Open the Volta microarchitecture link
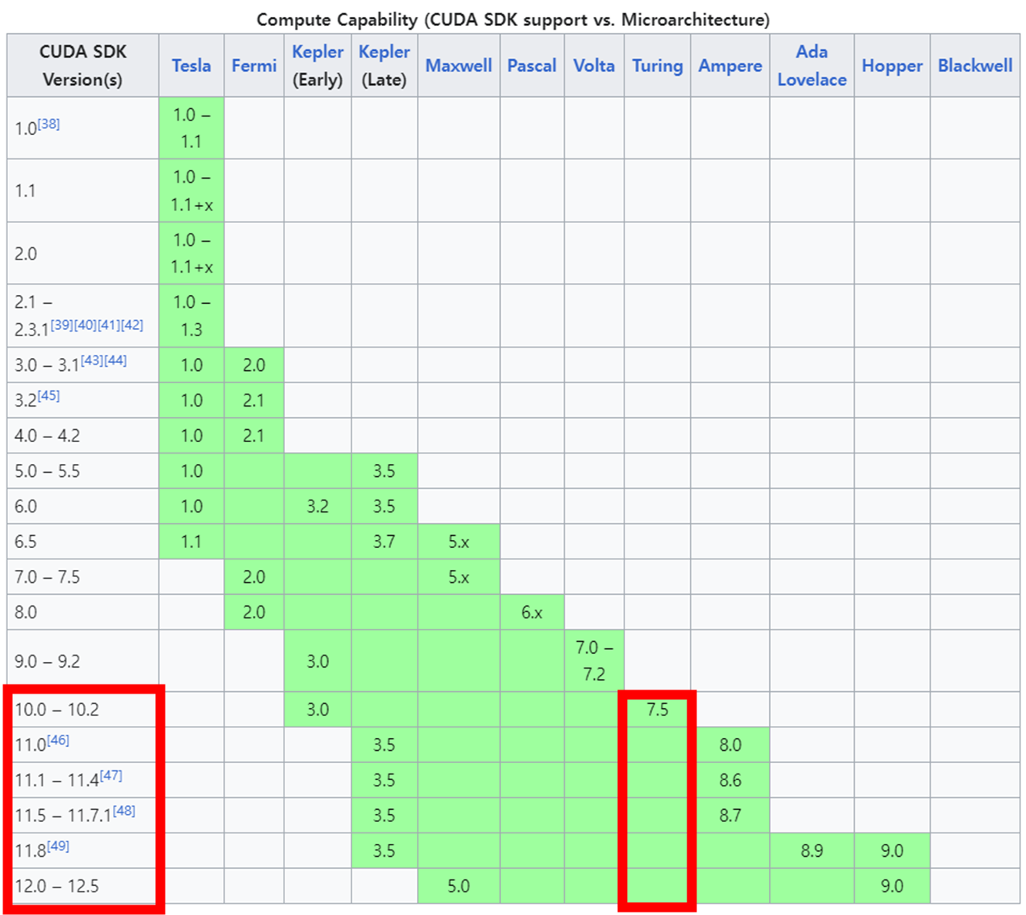This screenshot has height=915, width=1026. [594, 65]
